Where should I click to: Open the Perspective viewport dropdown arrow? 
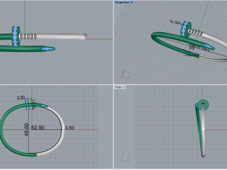point(132,2)
